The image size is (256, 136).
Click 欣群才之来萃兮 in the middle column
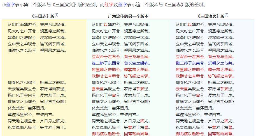[106, 76]
